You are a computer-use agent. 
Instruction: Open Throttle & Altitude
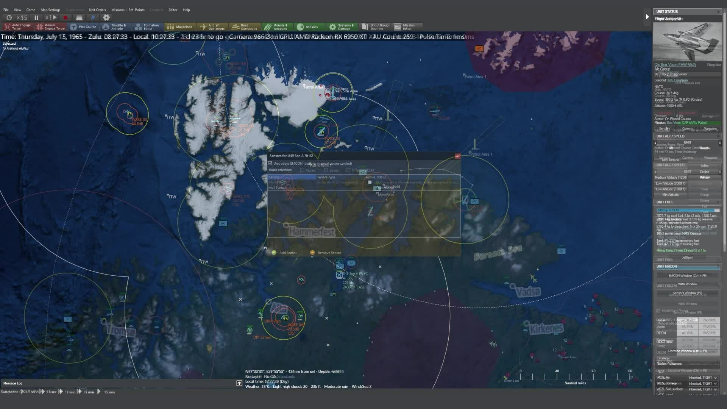(116, 27)
